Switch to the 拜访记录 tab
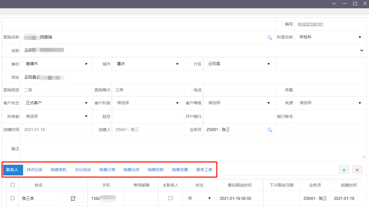Screen dimensions: 369x207 click(x=35, y=170)
